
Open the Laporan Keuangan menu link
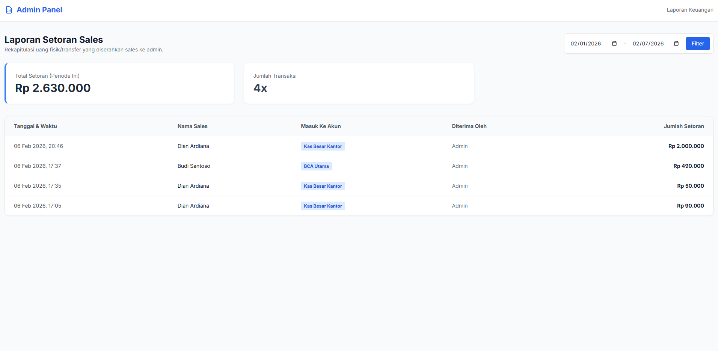690,10
